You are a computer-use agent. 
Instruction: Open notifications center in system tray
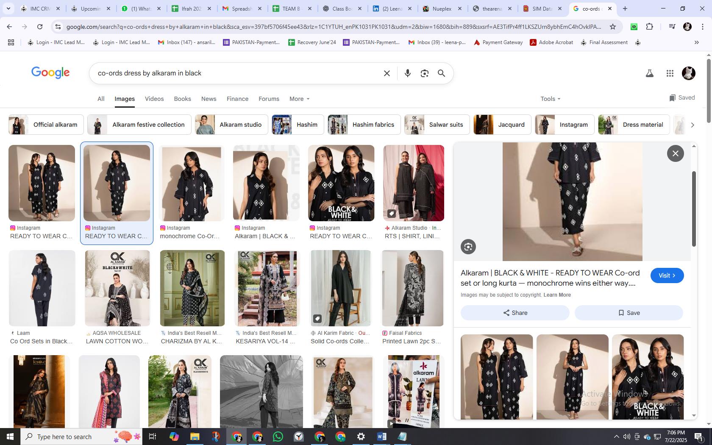699,437
